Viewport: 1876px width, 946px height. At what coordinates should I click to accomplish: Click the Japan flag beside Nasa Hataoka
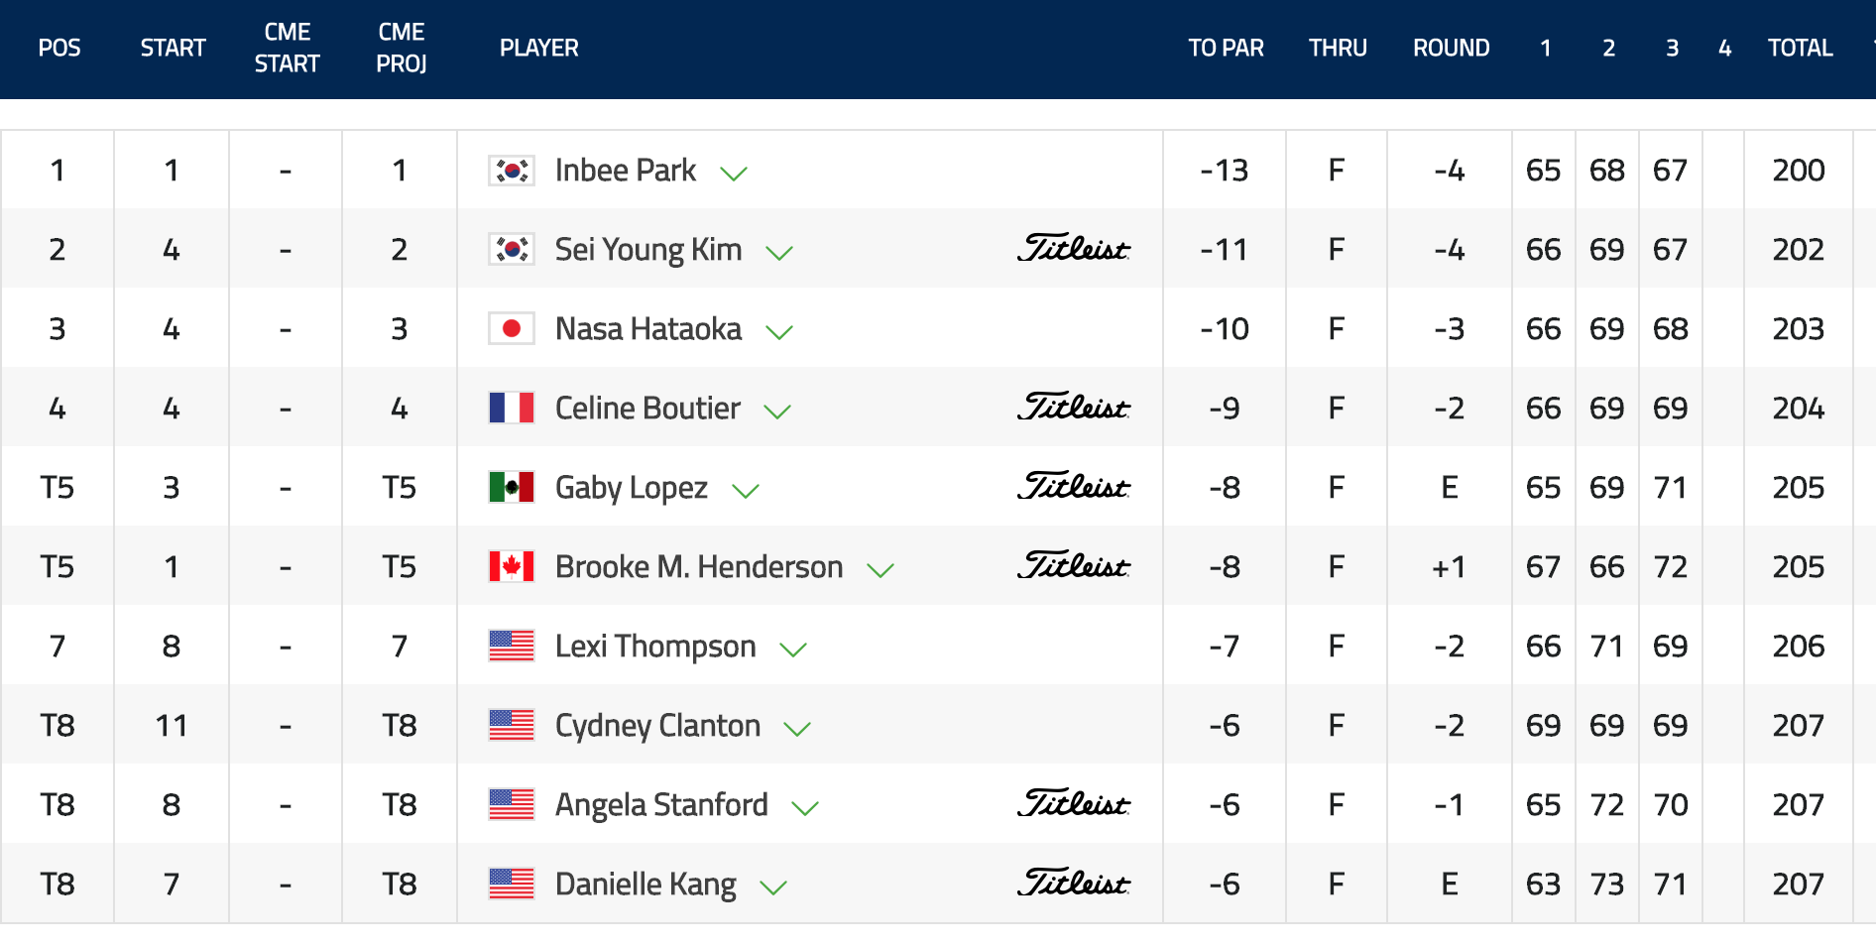512,328
